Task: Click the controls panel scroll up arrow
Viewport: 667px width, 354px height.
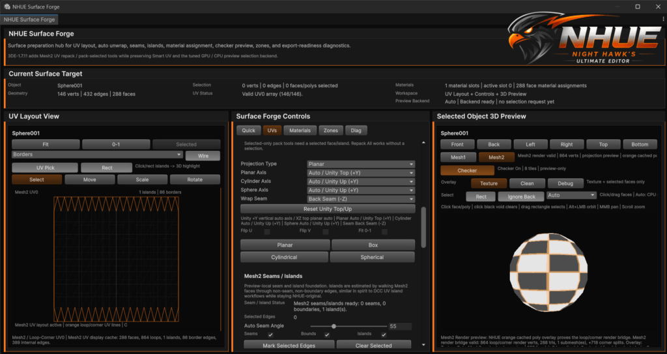Action: point(423,143)
